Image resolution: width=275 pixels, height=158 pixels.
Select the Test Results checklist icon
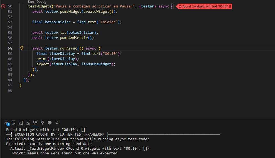[x=35, y=123]
